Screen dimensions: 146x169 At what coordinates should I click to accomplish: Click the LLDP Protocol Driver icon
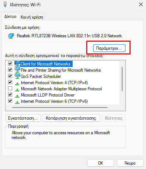(17, 96)
